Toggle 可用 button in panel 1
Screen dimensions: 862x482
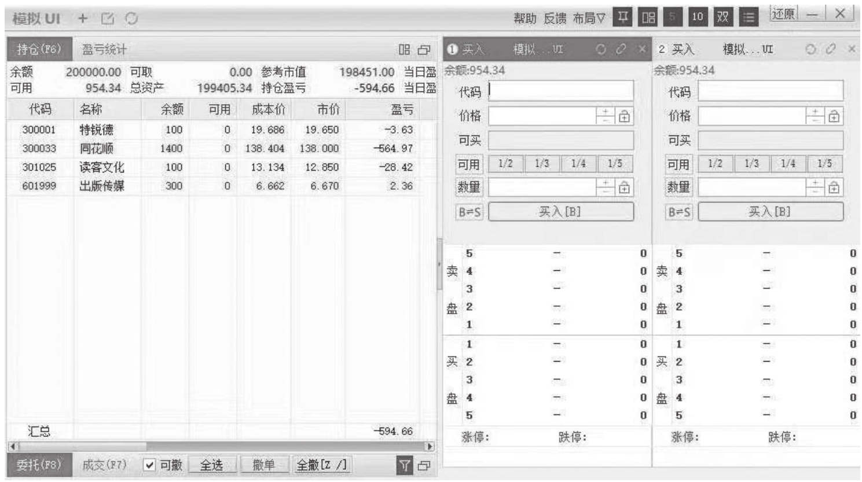[469, 164]
